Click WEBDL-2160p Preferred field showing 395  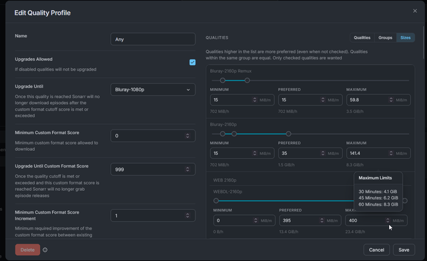click(310, 220)
